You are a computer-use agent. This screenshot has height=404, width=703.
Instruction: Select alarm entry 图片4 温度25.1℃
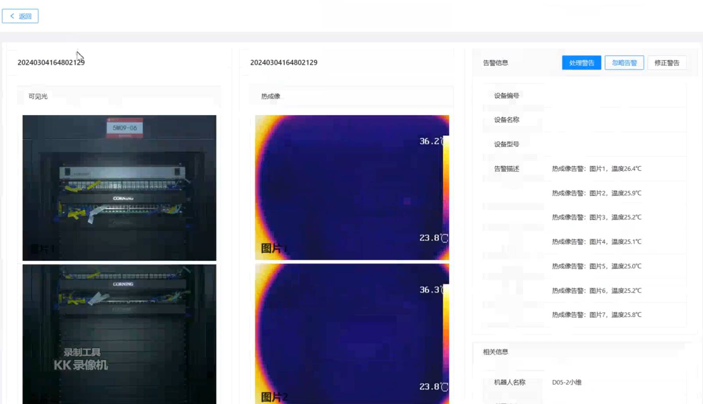click(596, 242)
